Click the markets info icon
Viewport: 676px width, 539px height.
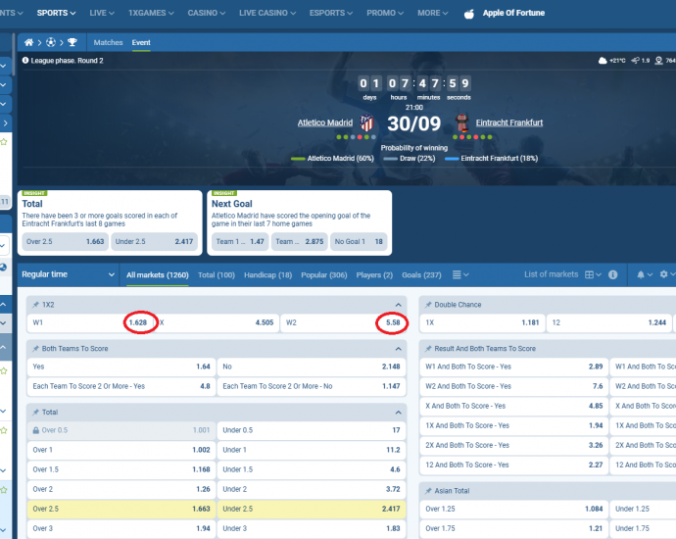[x=612, y=274]
